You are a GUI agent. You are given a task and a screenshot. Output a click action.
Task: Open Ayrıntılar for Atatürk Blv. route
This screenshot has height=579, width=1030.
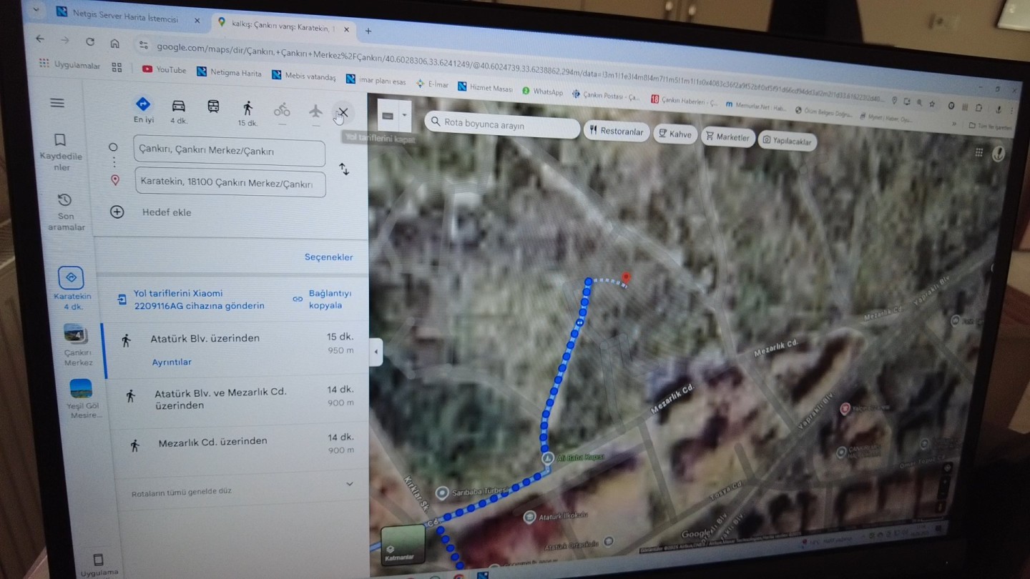pos(172,362)
